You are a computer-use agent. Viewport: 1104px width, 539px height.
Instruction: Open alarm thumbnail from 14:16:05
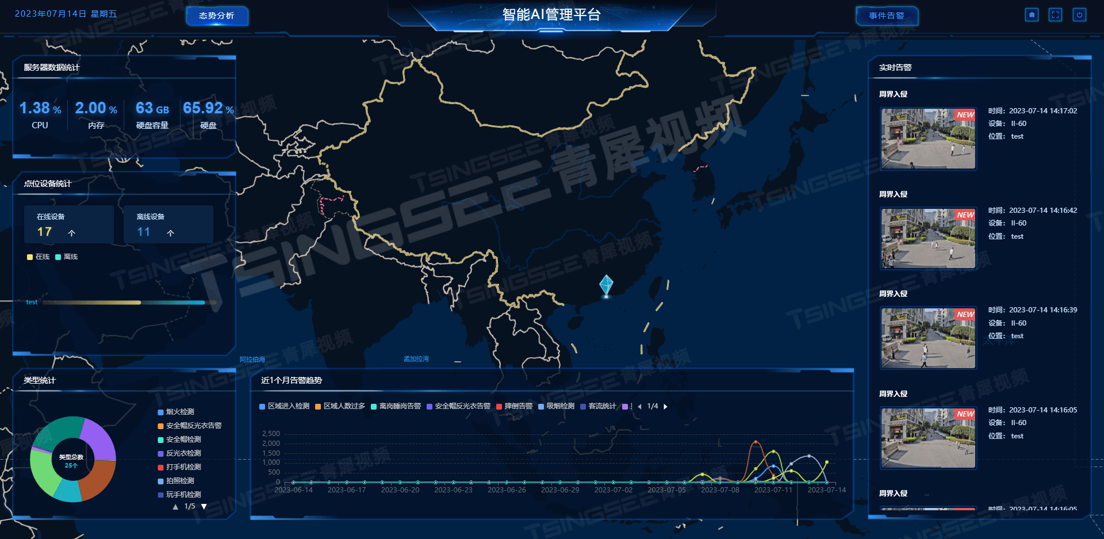click(x=928, y=438)
